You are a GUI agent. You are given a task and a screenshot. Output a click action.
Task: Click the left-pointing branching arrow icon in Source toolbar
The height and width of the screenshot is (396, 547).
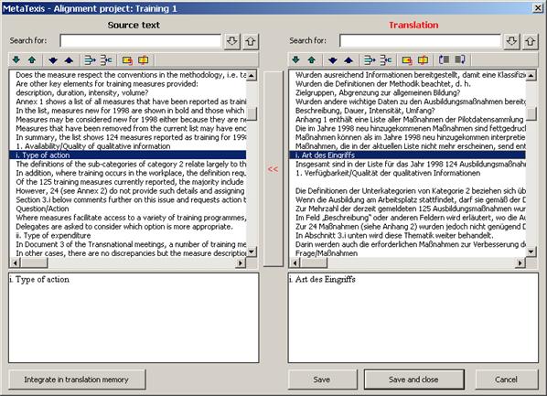tap(106, 60)
